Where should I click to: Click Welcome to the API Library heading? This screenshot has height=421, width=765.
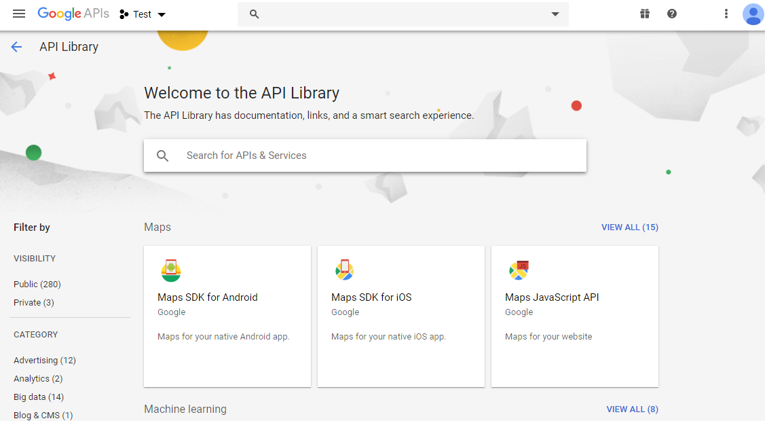tap(242, 93)
